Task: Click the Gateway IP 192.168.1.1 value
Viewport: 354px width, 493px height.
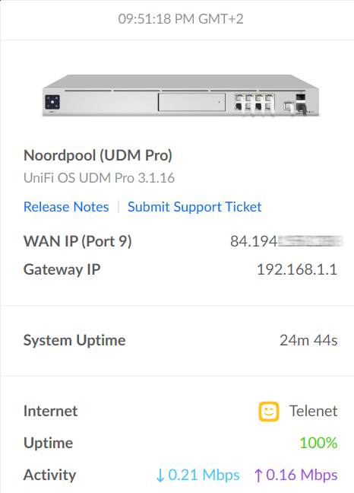Action: tap(297, 269)
